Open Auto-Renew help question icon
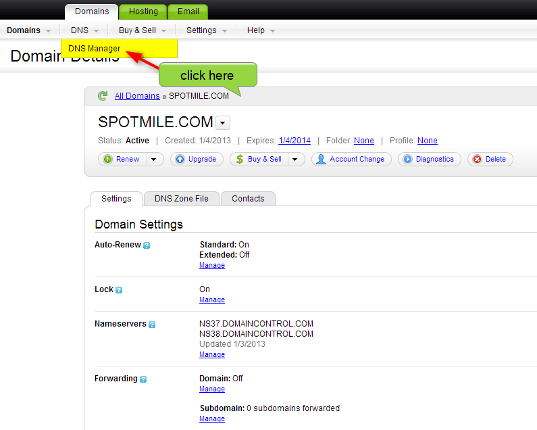 click(x=147, y=245)
